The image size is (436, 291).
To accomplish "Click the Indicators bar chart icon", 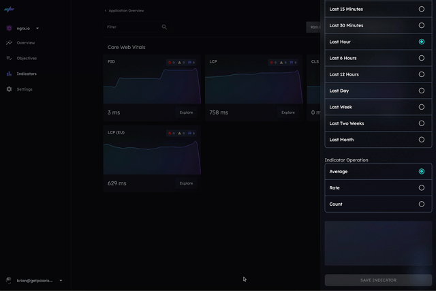I will coord(10,74).
